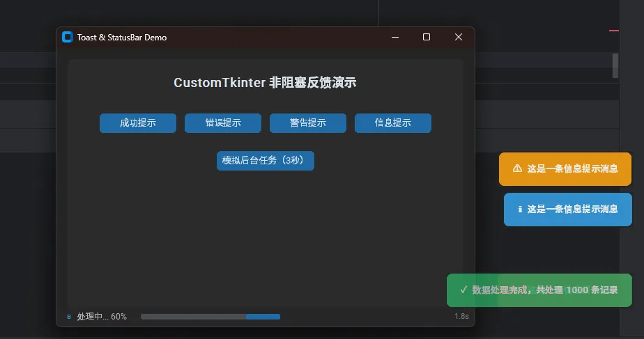This screenshot has height=339, width=644.
Task: Click the progress bar in the status bar
Action: 210,317
